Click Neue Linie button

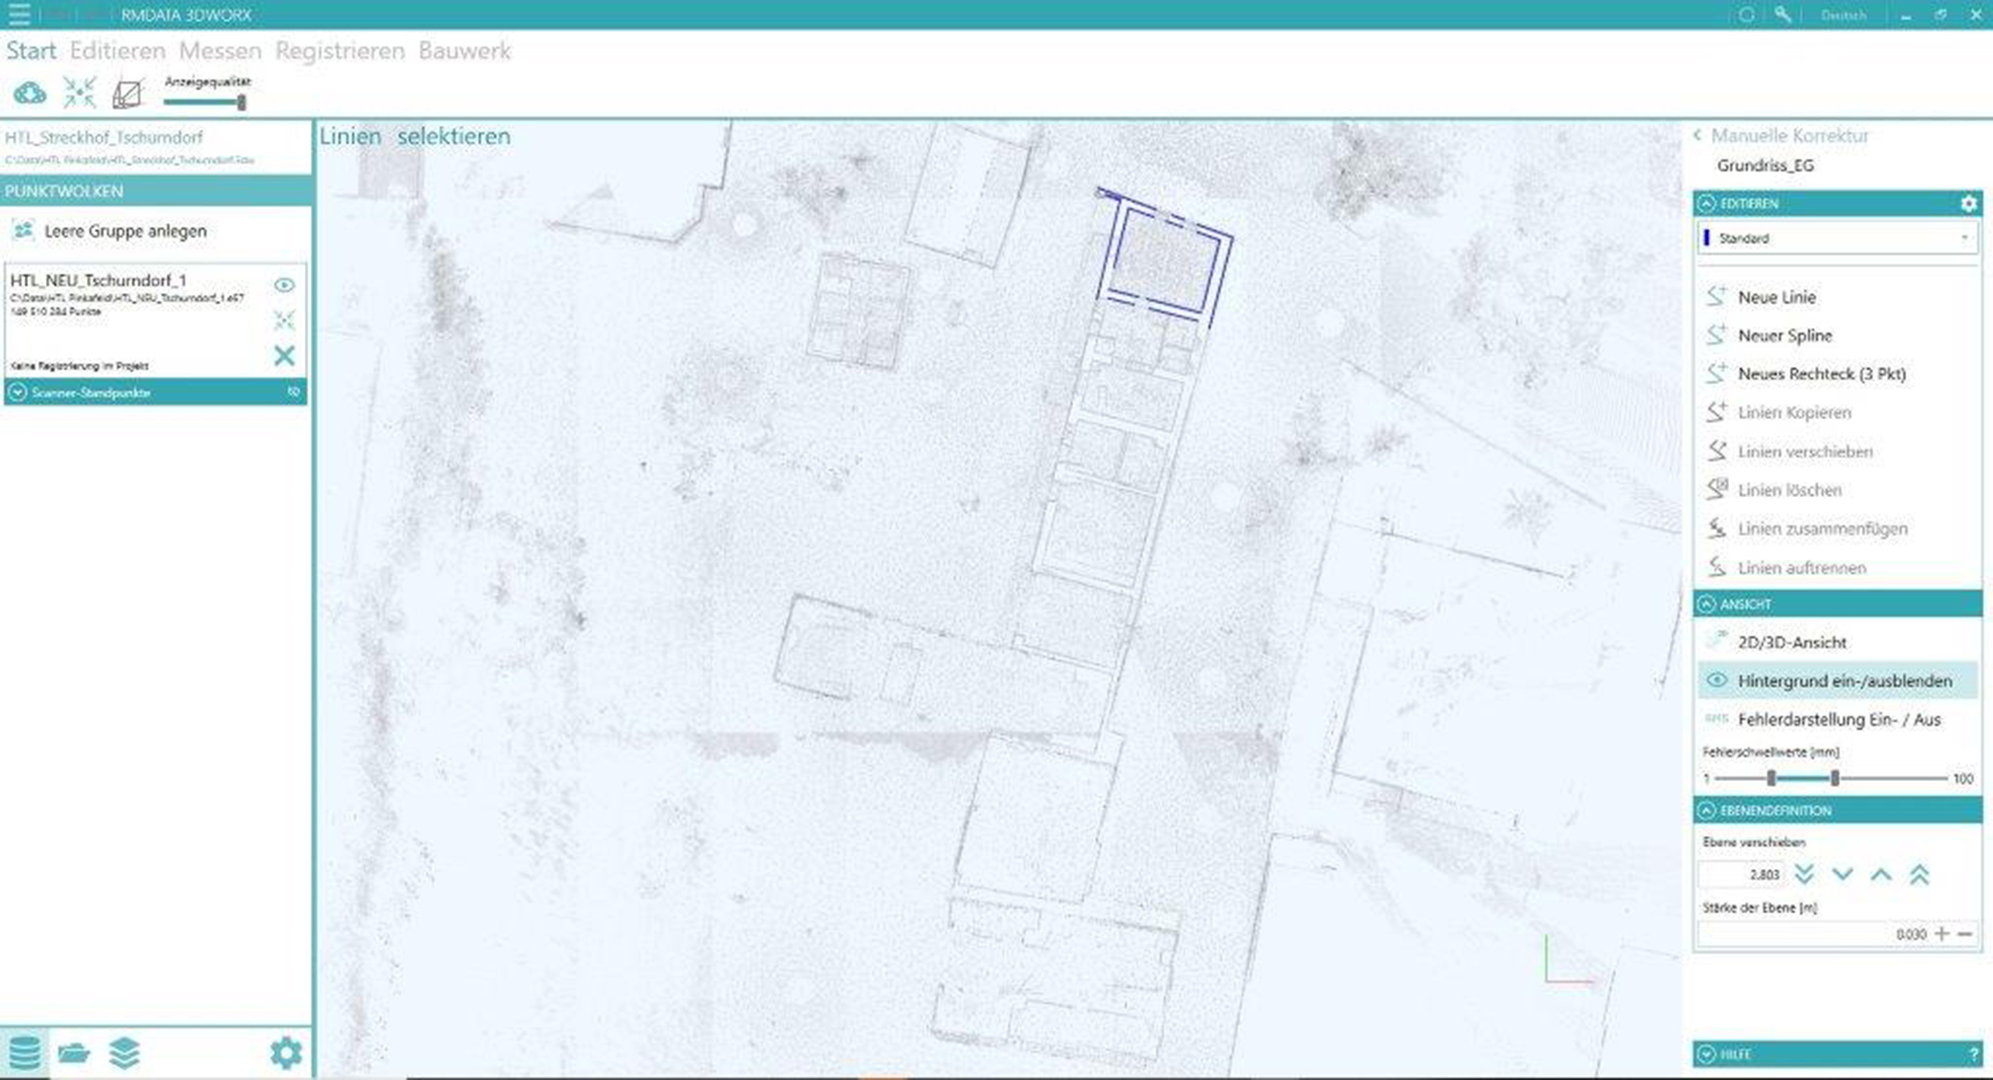[1776, 297]
